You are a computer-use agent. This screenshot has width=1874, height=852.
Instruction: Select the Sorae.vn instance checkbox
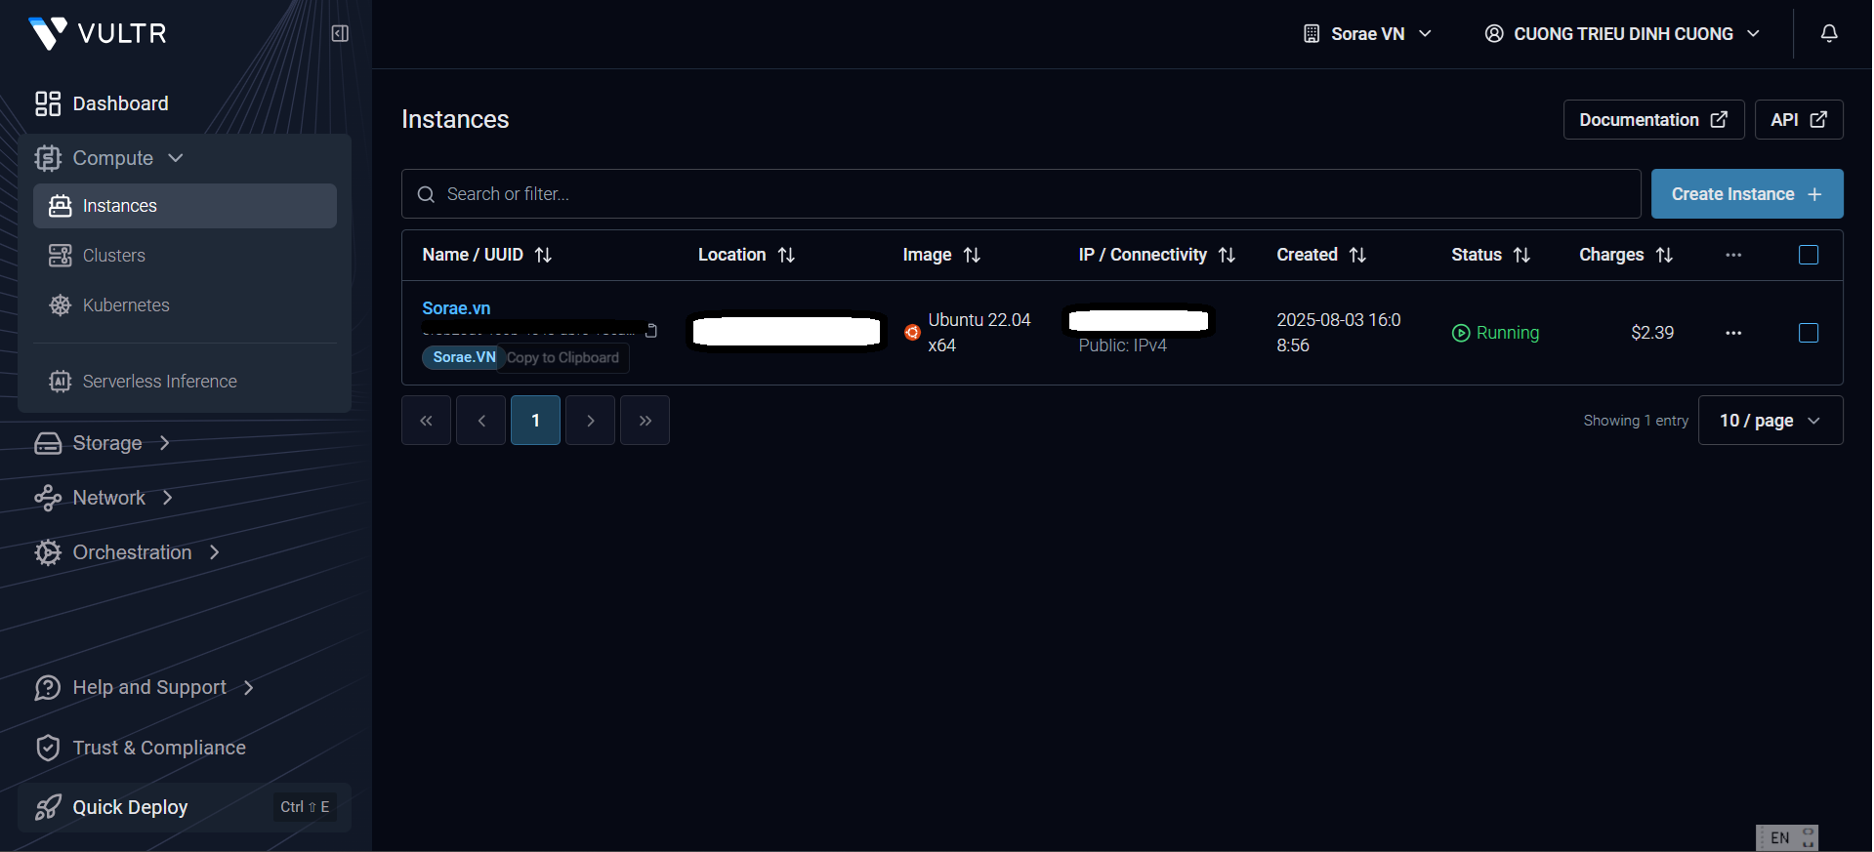tap(1809, 333)
